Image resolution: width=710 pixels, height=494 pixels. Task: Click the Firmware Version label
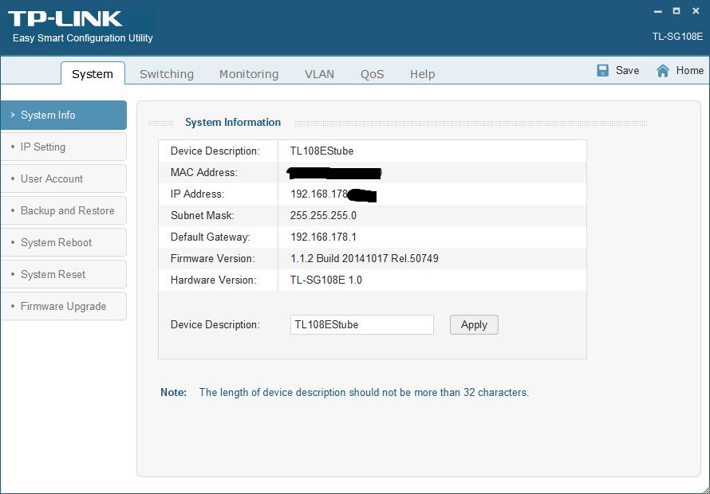click(x=212, y=259)
